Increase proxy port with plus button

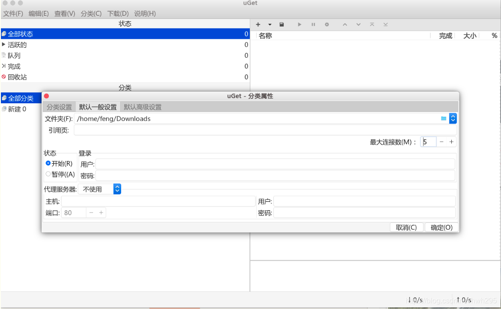click(x=101, y=213)
